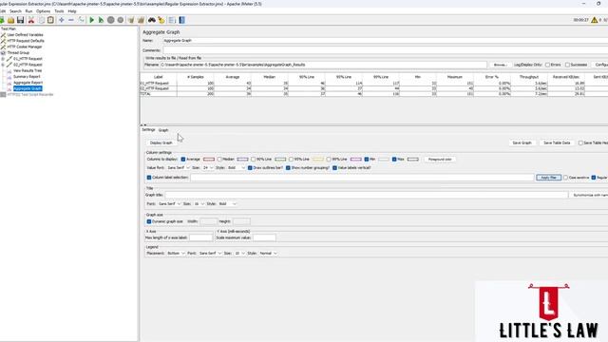Collapse all tree nodes with the minus icon
The height and width of the screenshot is (342, 608).
71,20
